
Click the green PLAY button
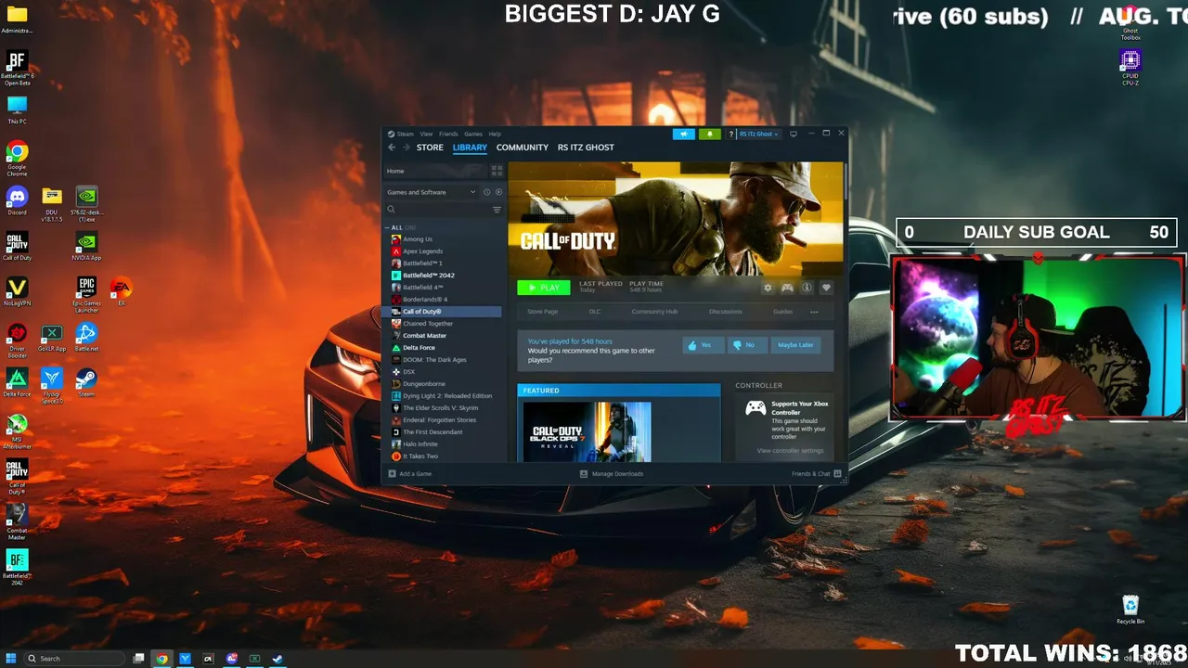[543, 288]
